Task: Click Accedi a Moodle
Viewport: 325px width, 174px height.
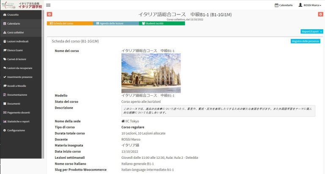Action: pyautogui.click(x=17, y=86)
